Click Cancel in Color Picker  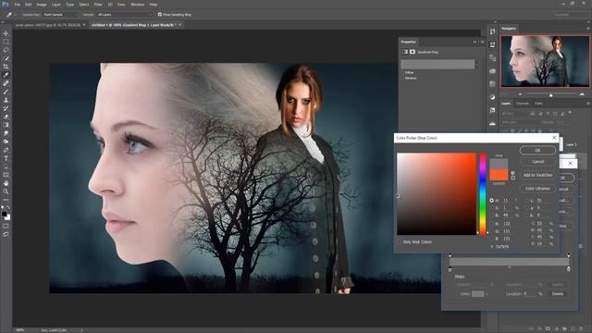(x=537, y=162)
